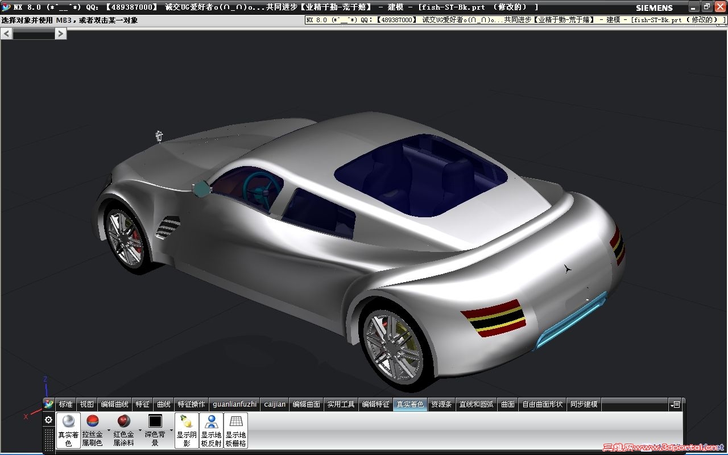Toggle 显示地板栅格 floor grid
Viewport: 728px width, 455px height.
[235, 430]
